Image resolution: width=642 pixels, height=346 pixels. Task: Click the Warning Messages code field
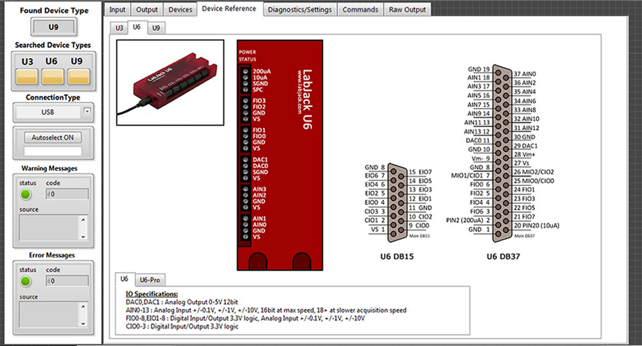click(67, 194)
